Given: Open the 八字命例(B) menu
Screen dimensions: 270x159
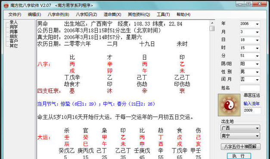Looking at the screenshot, I should 59,15.
